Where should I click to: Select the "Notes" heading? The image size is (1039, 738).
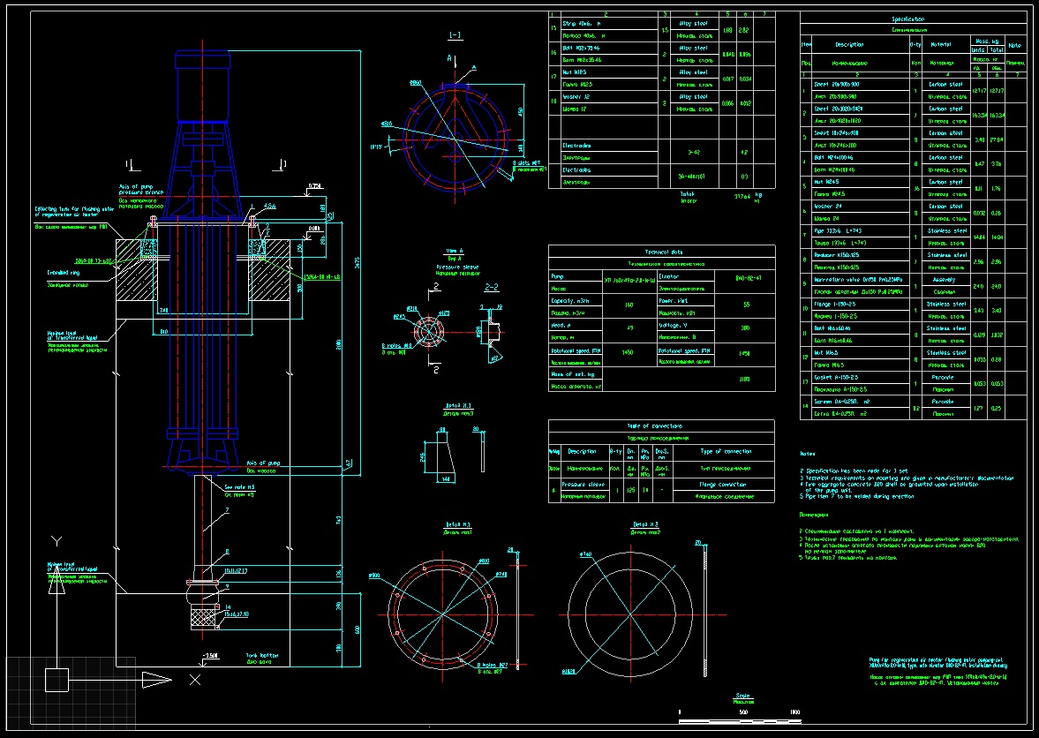(x=807, y=454)
